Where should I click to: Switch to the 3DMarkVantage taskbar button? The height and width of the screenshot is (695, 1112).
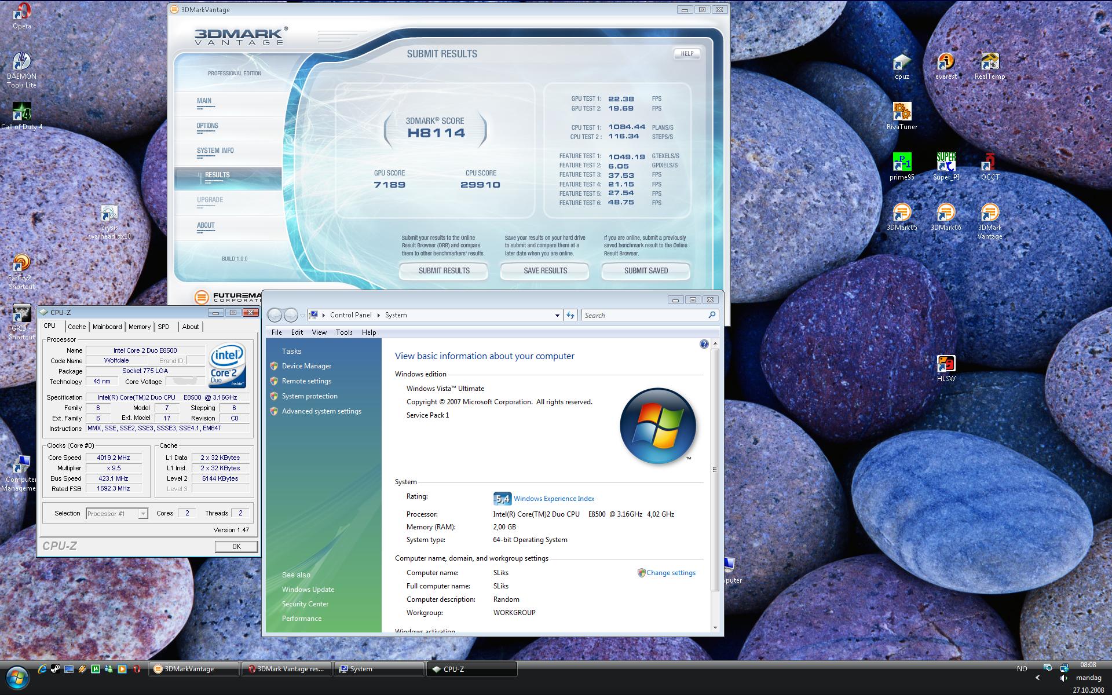pyautogui.click(x=195, y=669)
